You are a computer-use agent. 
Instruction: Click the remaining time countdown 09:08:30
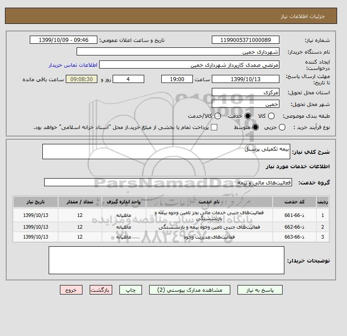coord(82,79)
